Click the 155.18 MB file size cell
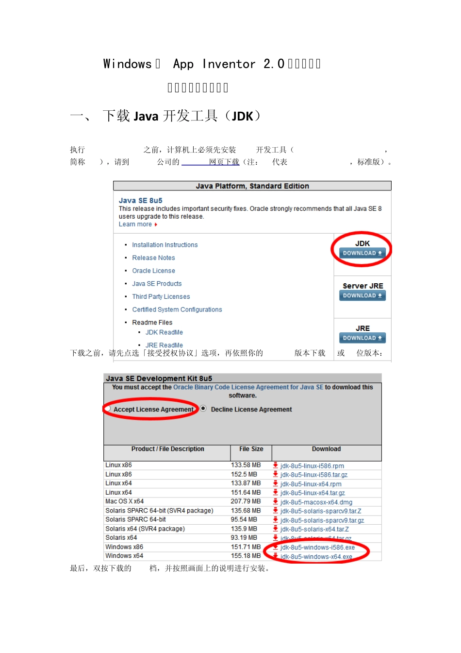Viewport: 461px width, 653px height. [246, 556]
